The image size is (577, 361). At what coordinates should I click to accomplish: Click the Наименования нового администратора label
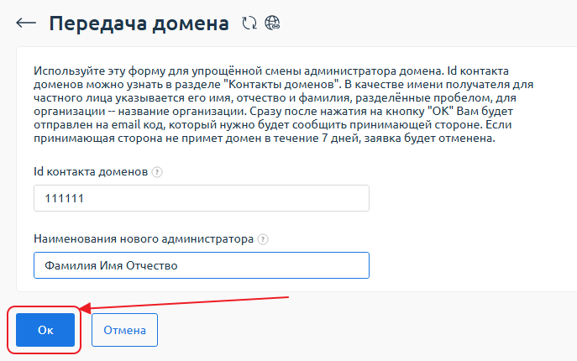click(143, 239)
